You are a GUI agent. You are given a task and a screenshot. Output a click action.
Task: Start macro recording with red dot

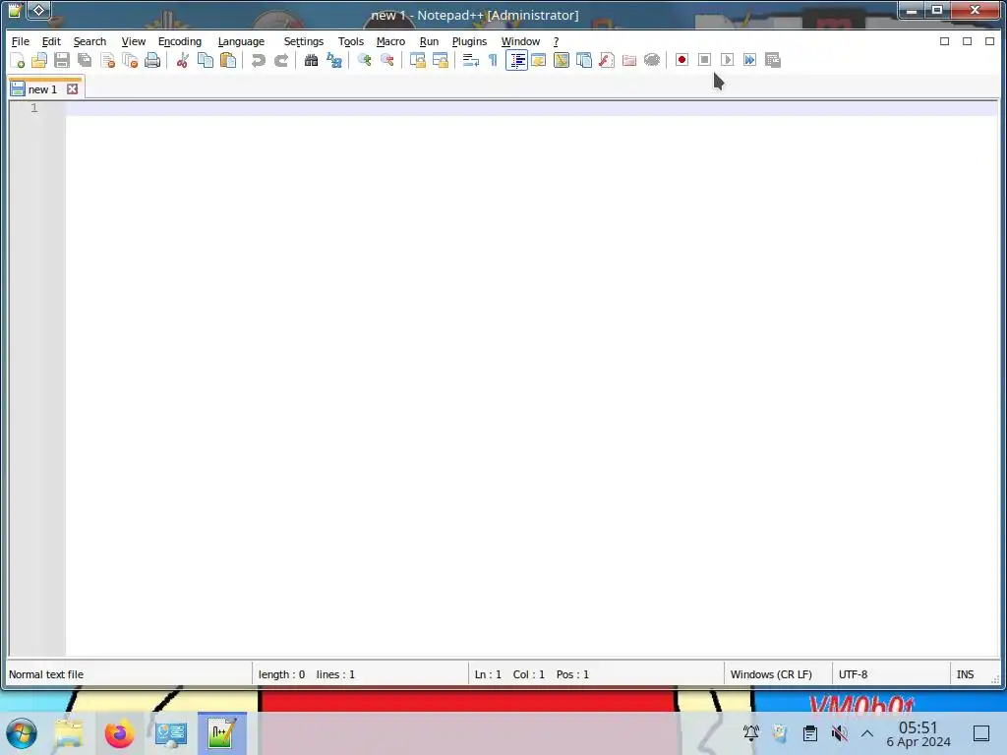tap(682, 60)
